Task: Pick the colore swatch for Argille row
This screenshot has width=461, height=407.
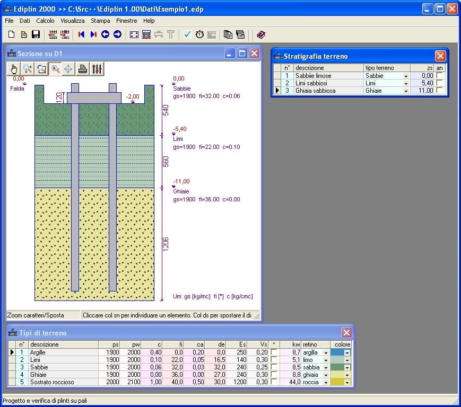Action: [337, 352]
